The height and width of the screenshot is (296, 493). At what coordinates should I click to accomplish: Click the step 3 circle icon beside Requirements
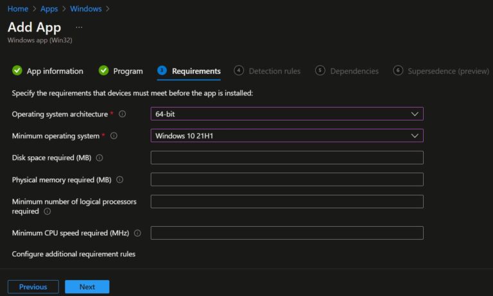(x=162, y=70)
